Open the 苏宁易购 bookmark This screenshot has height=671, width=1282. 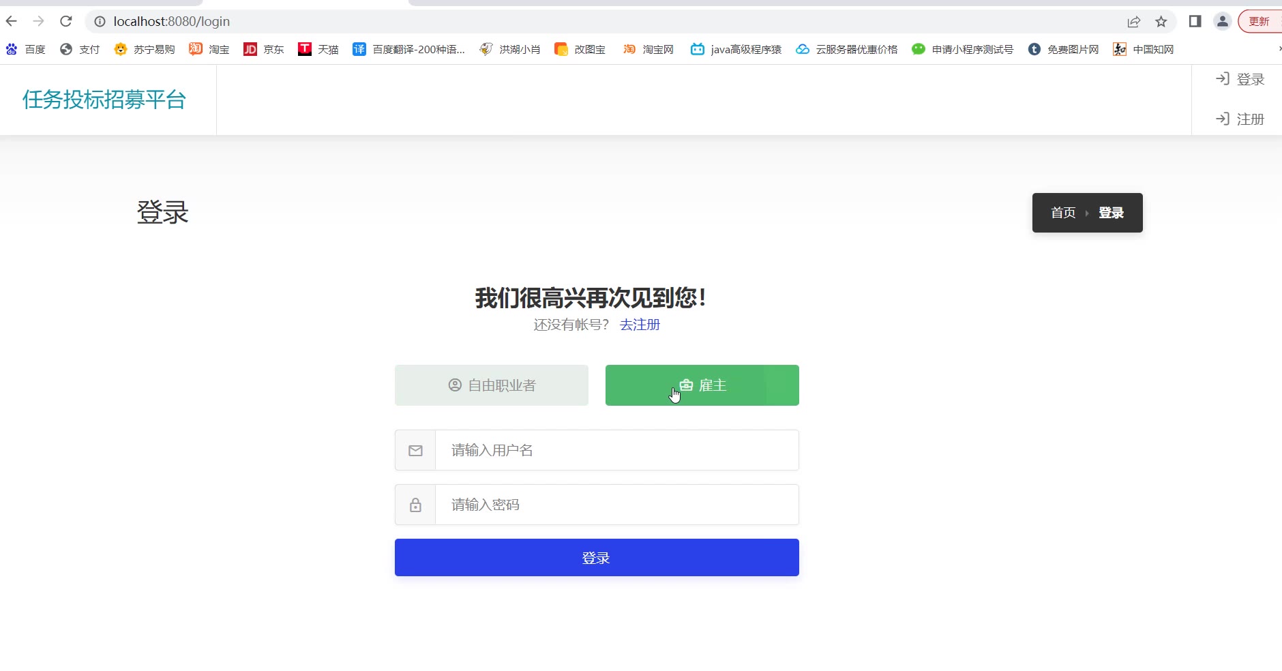coord(145,49)
